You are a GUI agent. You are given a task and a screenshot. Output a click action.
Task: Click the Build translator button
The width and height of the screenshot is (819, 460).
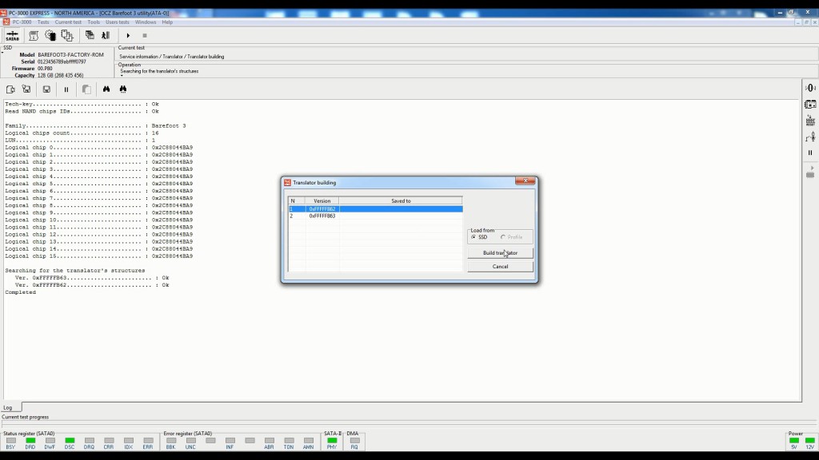tap(500, 252)
